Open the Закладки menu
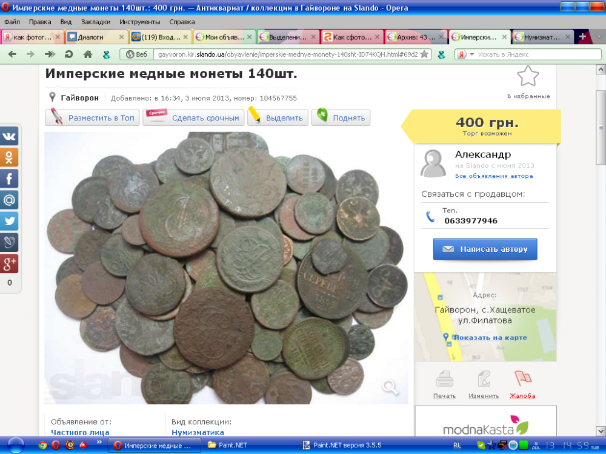 [x=96, y=22]
